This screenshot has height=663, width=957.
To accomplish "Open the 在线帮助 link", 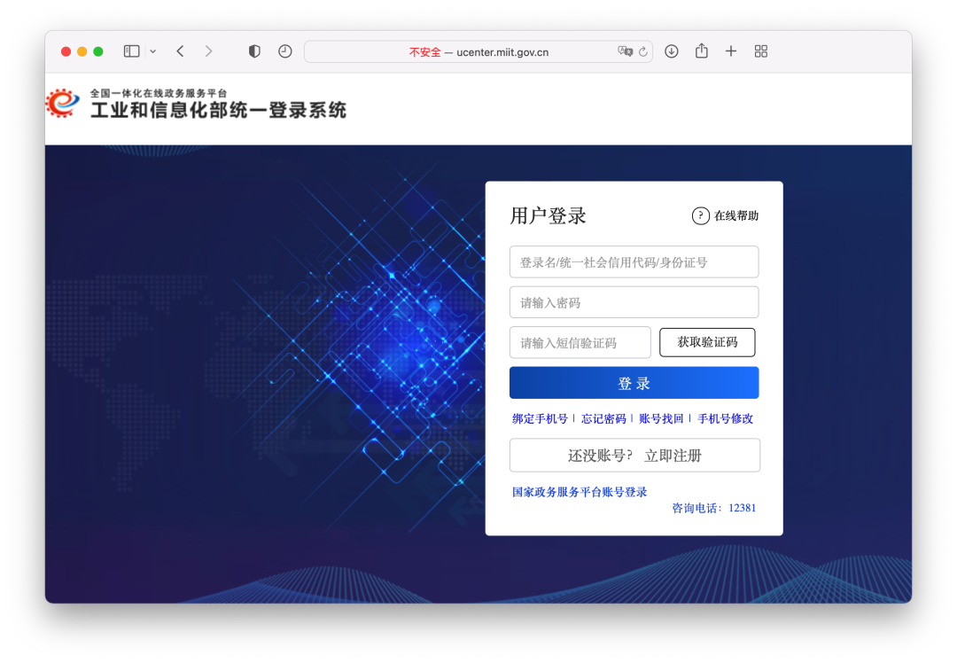I will [x=736, y=215].
